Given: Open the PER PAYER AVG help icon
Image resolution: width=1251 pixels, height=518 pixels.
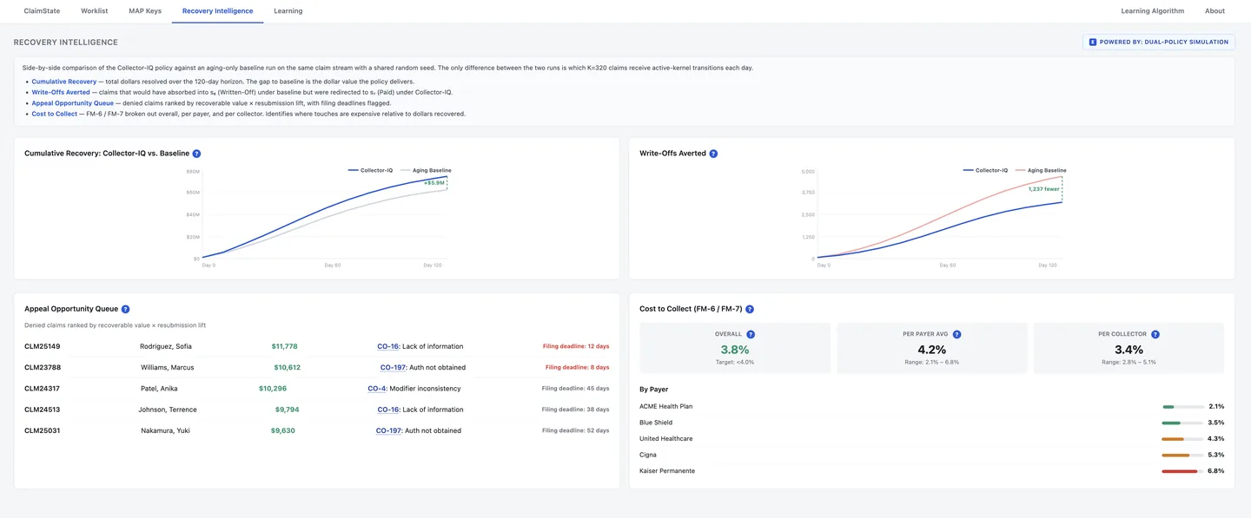Looking at the screenshot, I should click(x=957, y=334).
